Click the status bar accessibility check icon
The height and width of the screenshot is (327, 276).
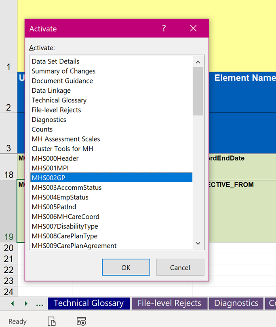tap(51, 321)
